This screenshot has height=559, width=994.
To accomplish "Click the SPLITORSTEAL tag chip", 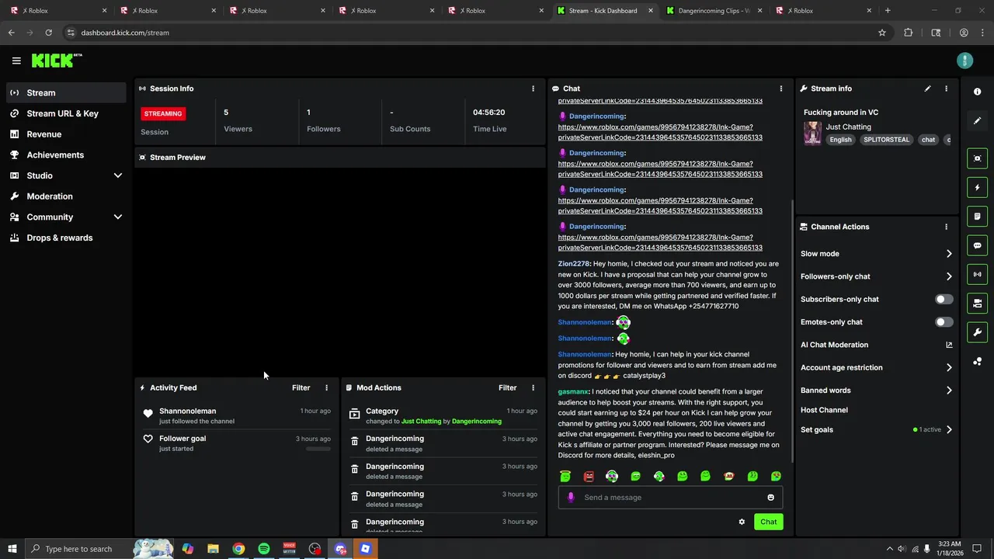I will [x=885, y=140].
